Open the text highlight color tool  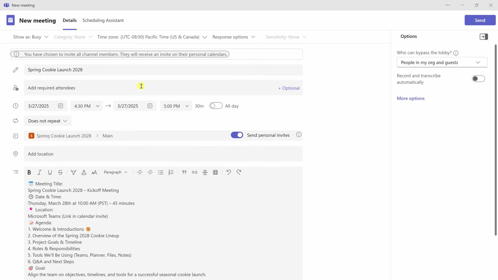coord(73,172)
